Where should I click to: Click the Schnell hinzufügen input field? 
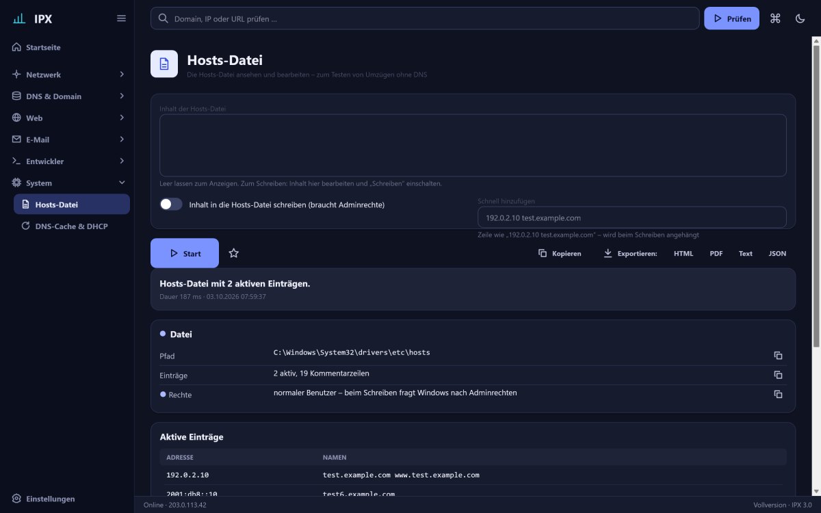pos(632,218)
